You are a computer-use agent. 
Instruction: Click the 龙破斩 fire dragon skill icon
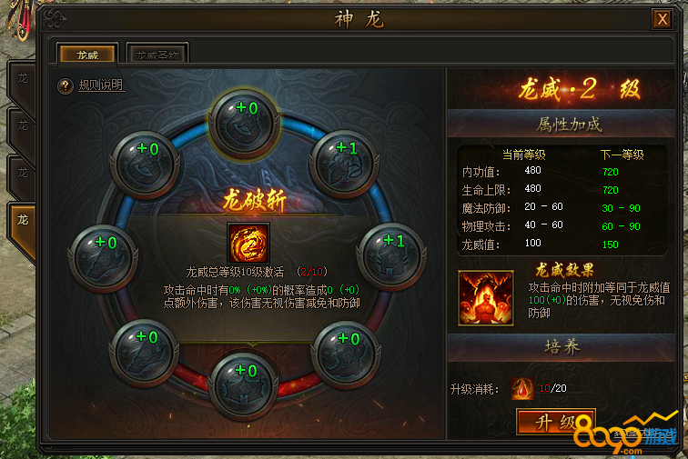pyautogui.click(x=248, y=243)
